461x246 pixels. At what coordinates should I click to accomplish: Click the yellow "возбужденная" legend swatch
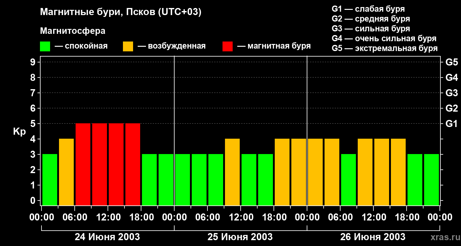(x=128, y=46)
